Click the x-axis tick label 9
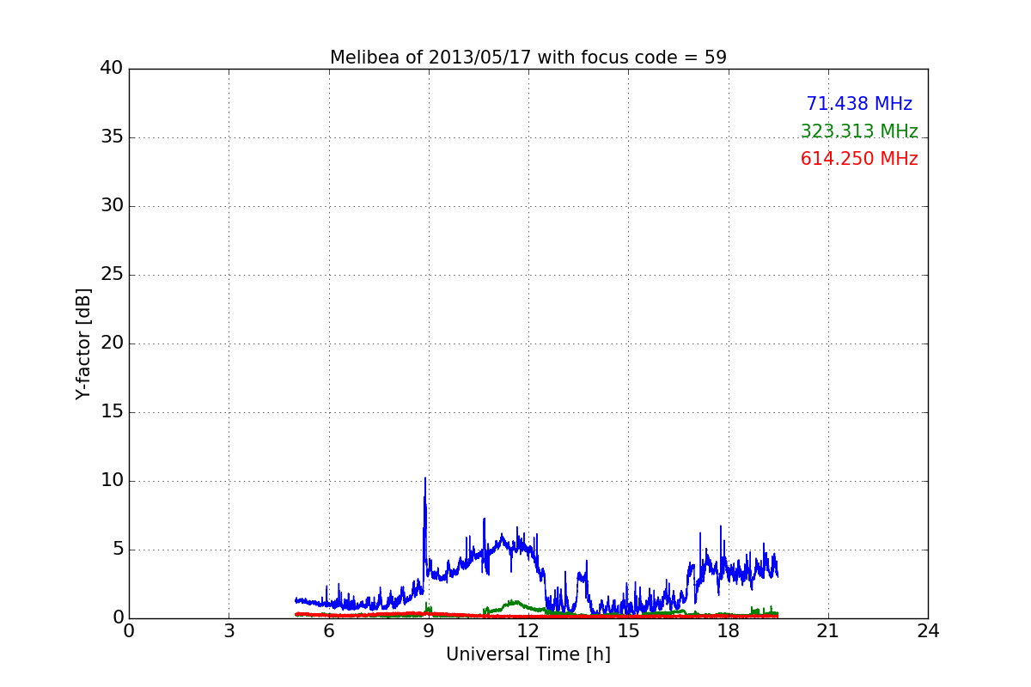 (429, 631)
